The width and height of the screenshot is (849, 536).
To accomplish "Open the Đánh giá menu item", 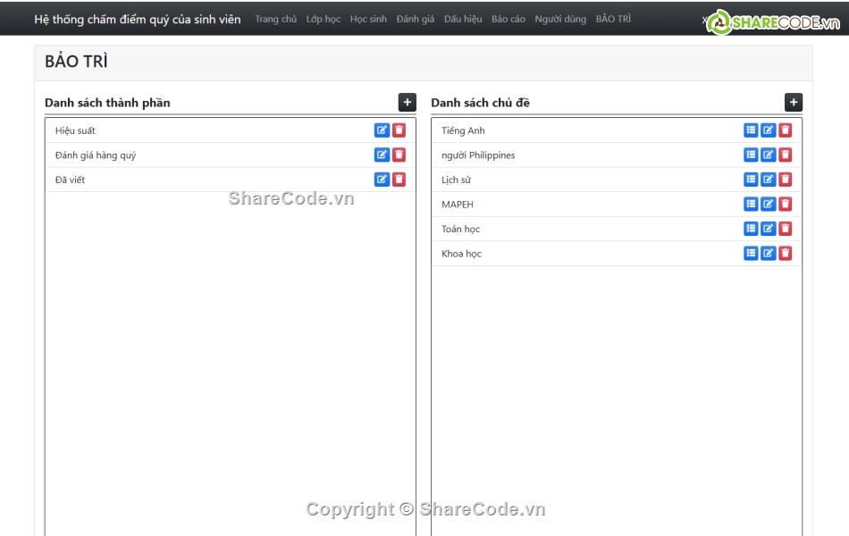I will click(416, 19).
